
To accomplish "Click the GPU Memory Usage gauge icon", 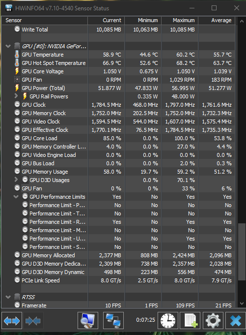I will [x=17, y=171].
